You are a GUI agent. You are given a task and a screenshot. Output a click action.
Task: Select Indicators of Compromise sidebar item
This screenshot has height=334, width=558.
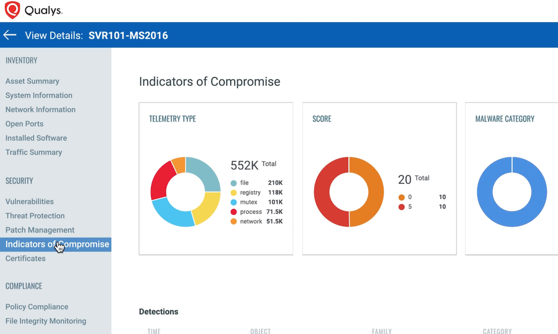point(56,244)
